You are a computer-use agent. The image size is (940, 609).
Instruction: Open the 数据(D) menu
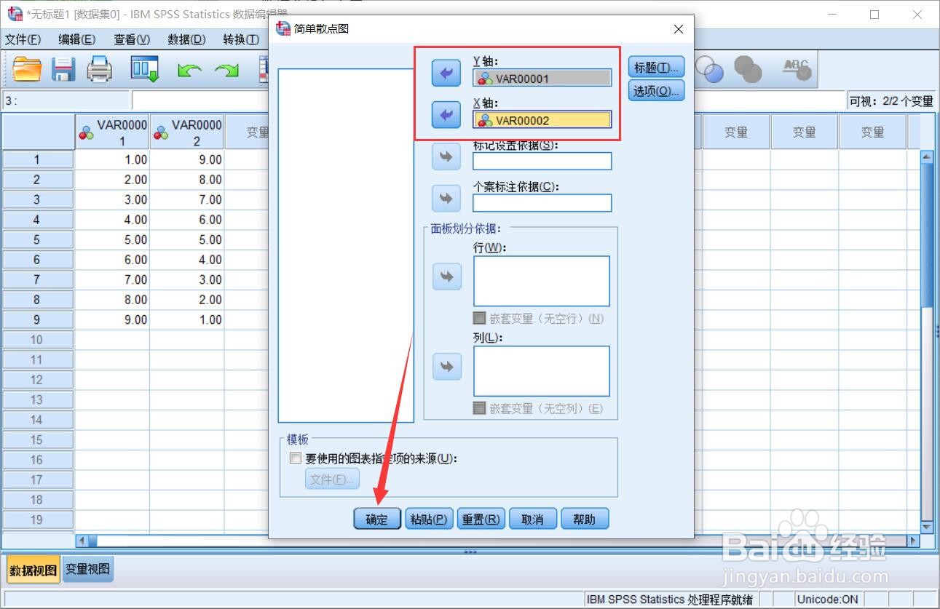[186, 39]
